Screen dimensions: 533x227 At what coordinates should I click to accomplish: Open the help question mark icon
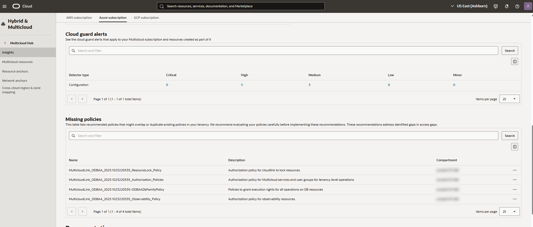pos(517,6)
